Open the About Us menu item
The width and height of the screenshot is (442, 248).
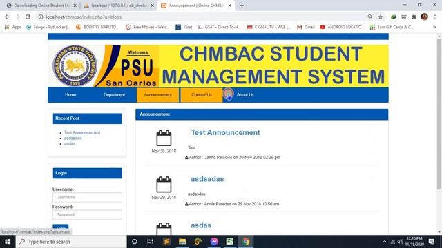[x=245, y=95]
